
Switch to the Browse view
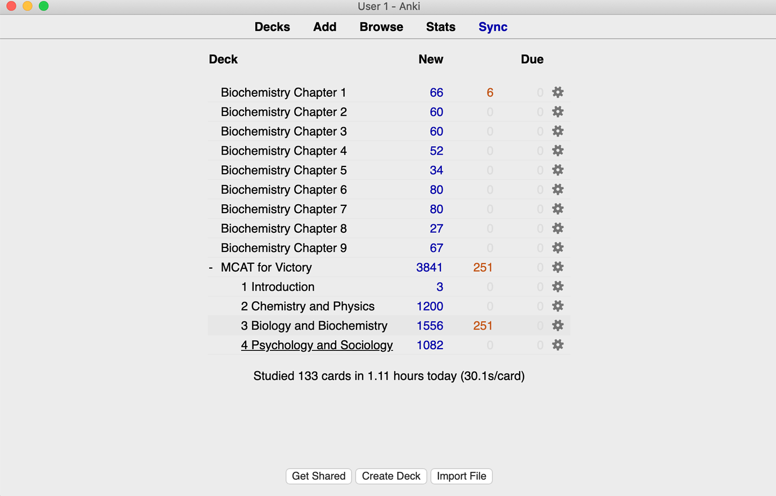(x=381, y=27)
